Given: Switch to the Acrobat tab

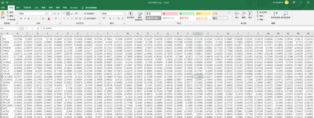Looking at the screenshot, I should click(x=74, y=8).
